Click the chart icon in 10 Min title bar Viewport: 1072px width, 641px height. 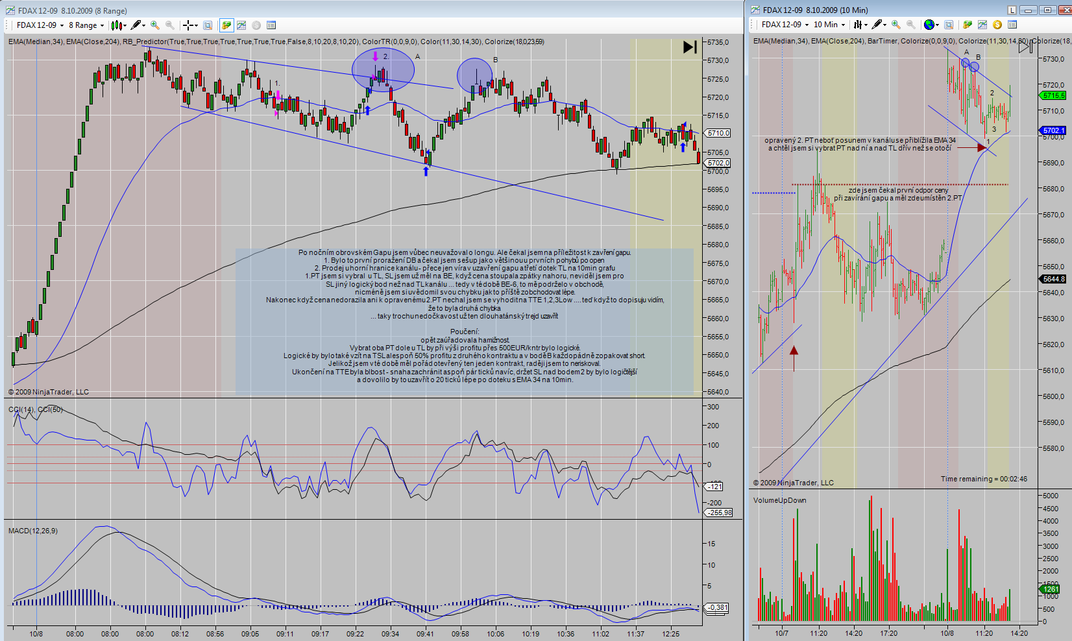coord(755,10)
